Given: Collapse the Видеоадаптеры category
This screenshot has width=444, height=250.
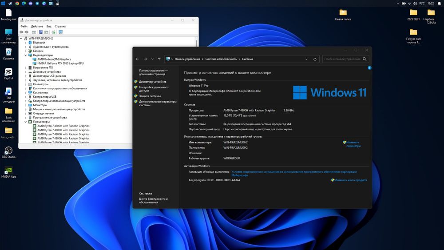Looking at the screenshot, I should pos(26,55).
